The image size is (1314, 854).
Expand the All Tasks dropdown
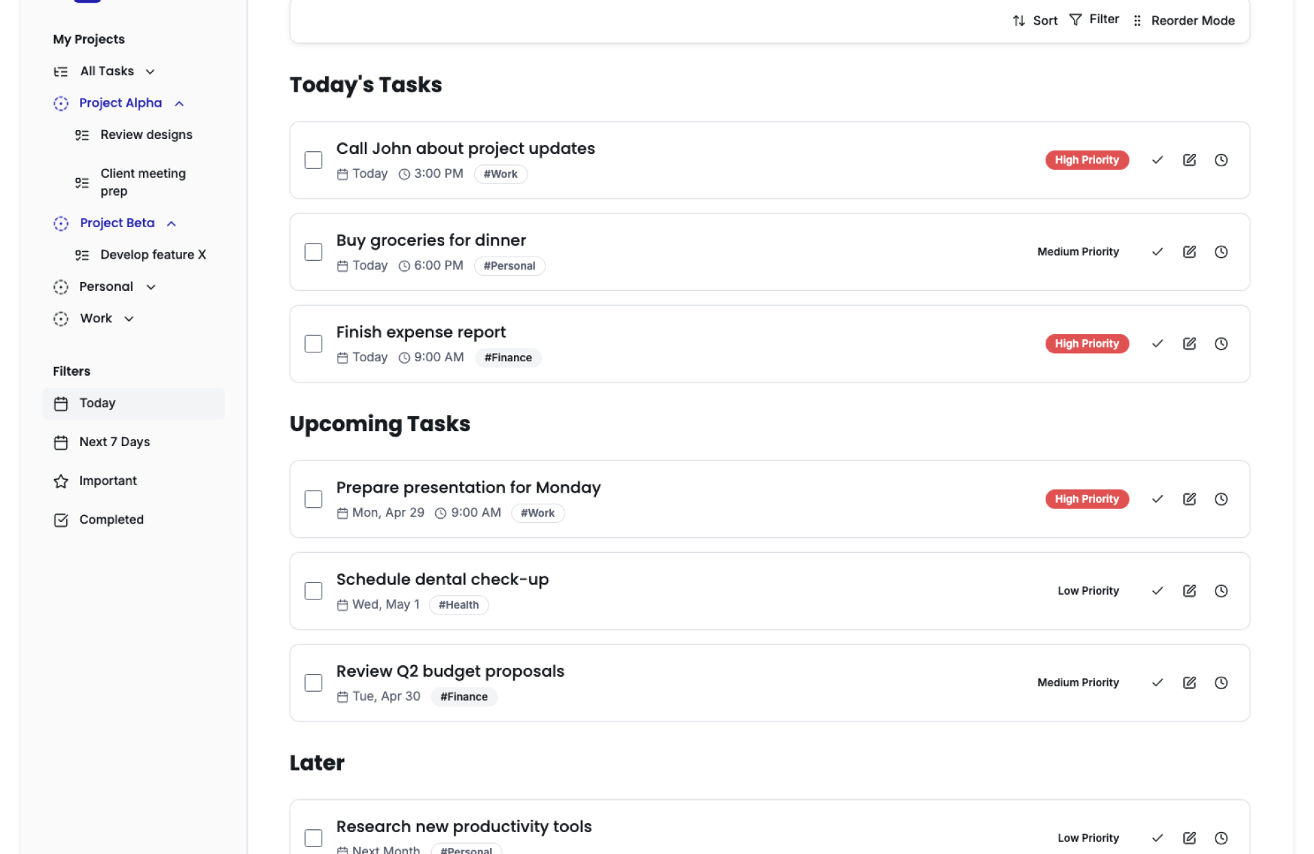point(150,72)
